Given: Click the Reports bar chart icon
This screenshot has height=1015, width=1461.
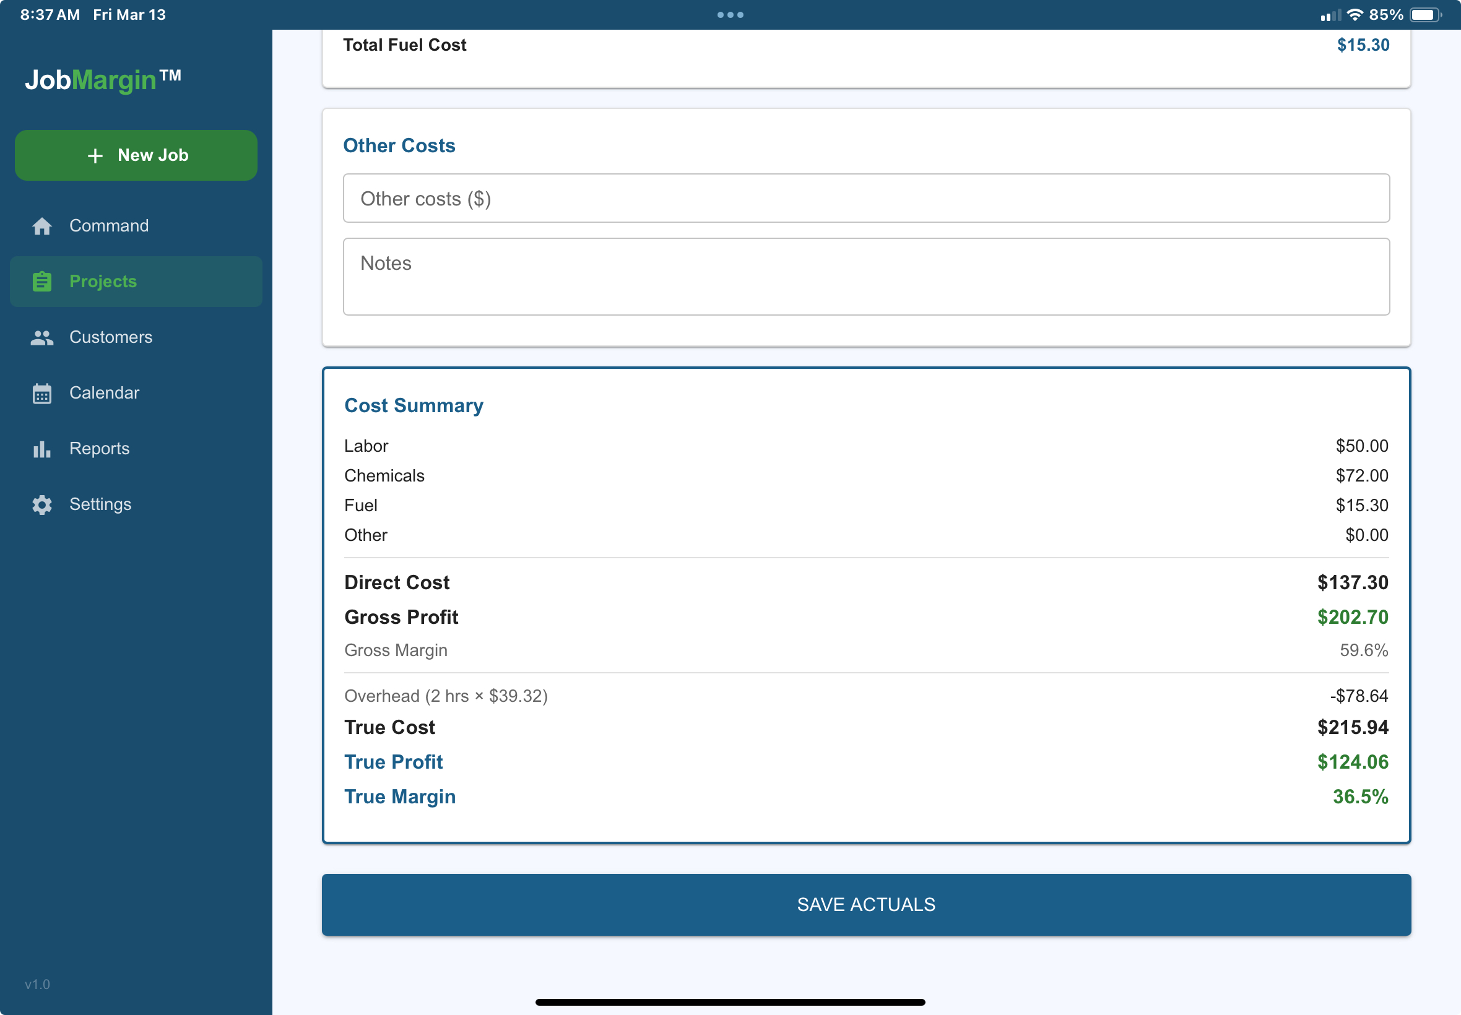Looking at the screenshot, I should (x=42, y=449).
